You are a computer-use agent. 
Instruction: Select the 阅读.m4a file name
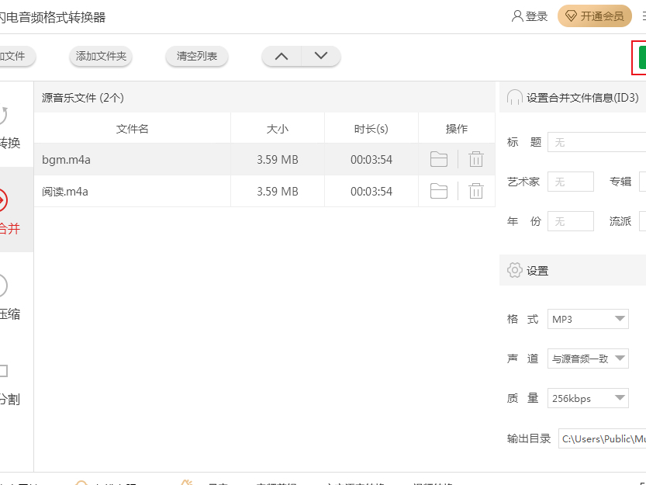[x=65, y=192]
